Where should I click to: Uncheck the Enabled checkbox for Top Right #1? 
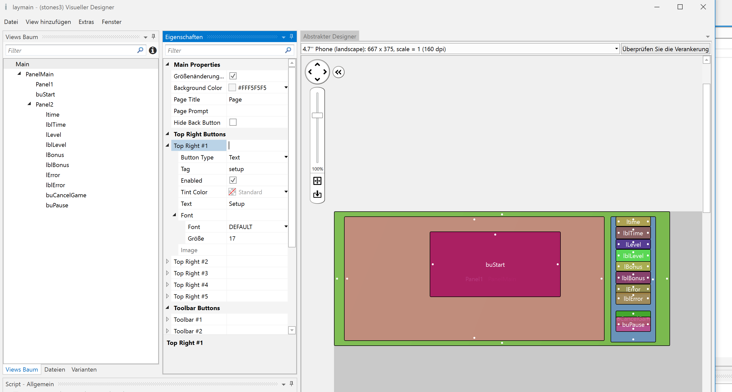pos(233,180)
